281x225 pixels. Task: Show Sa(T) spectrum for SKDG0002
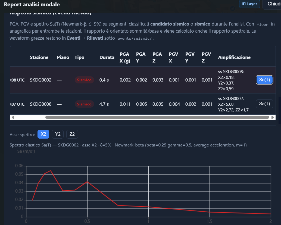(x=264, y=80)
